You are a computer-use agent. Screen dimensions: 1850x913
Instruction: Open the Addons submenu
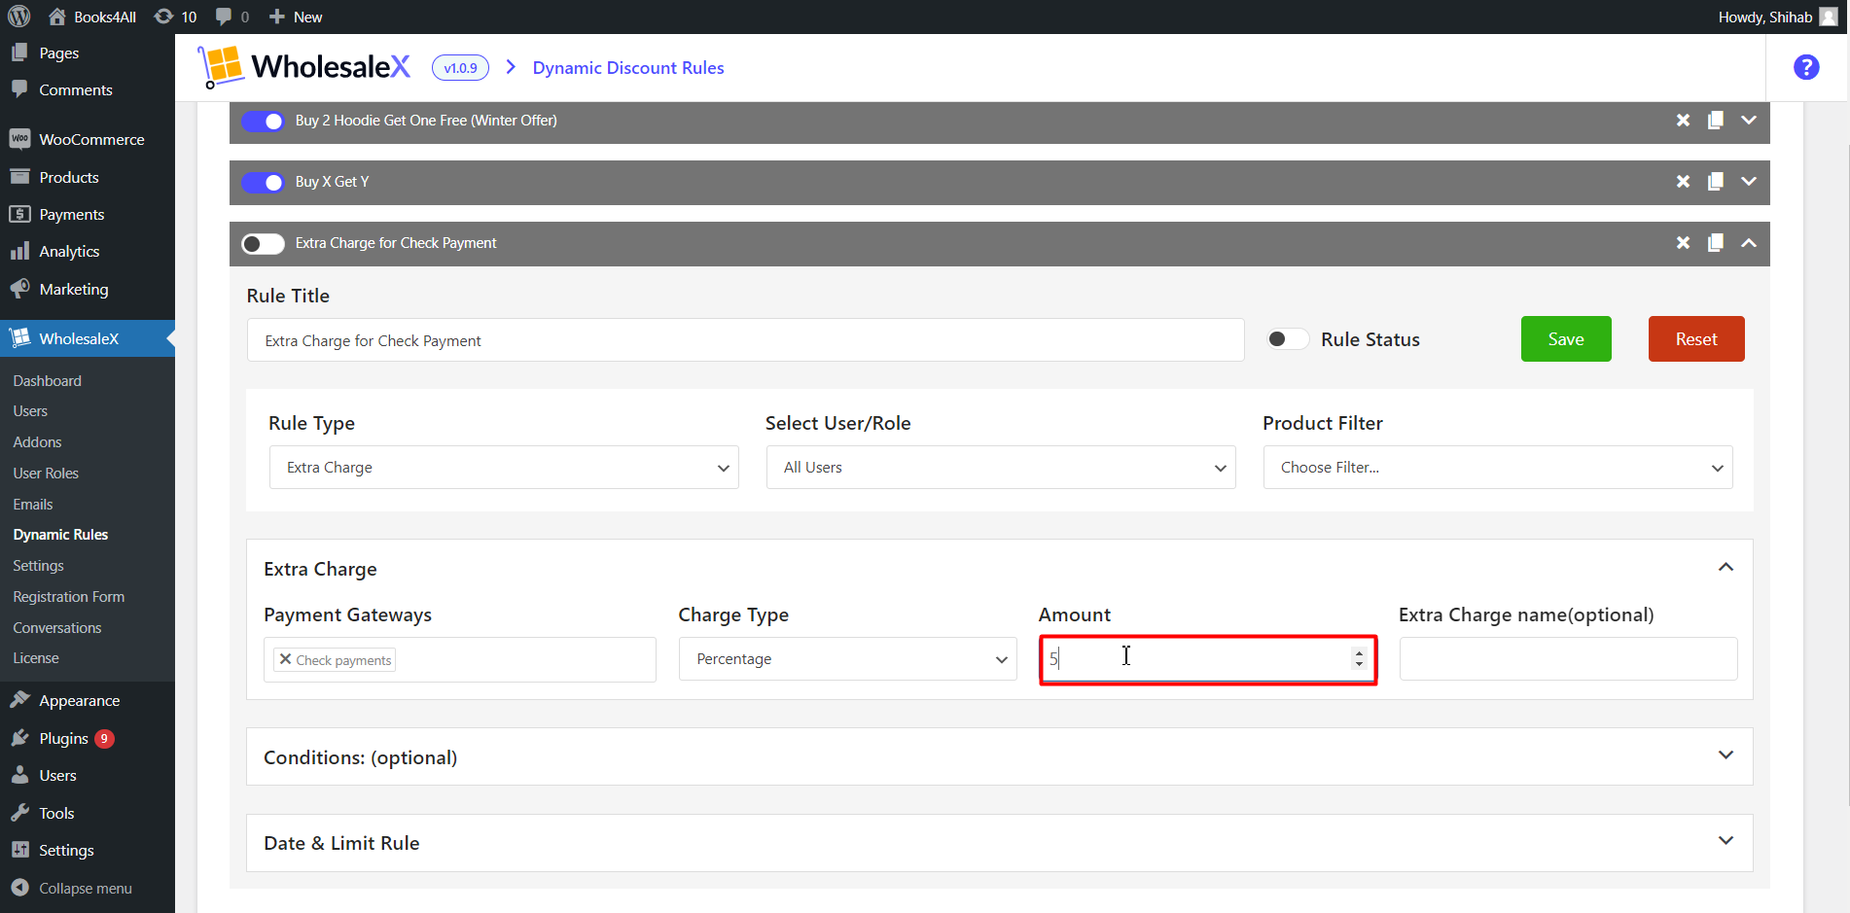point(37,442)
